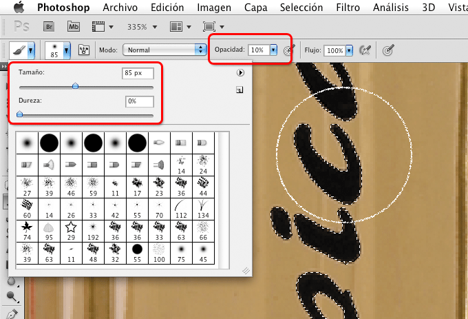Toggle tablet pressure controls size
The image size is (468, 319).
pos(389,50)
